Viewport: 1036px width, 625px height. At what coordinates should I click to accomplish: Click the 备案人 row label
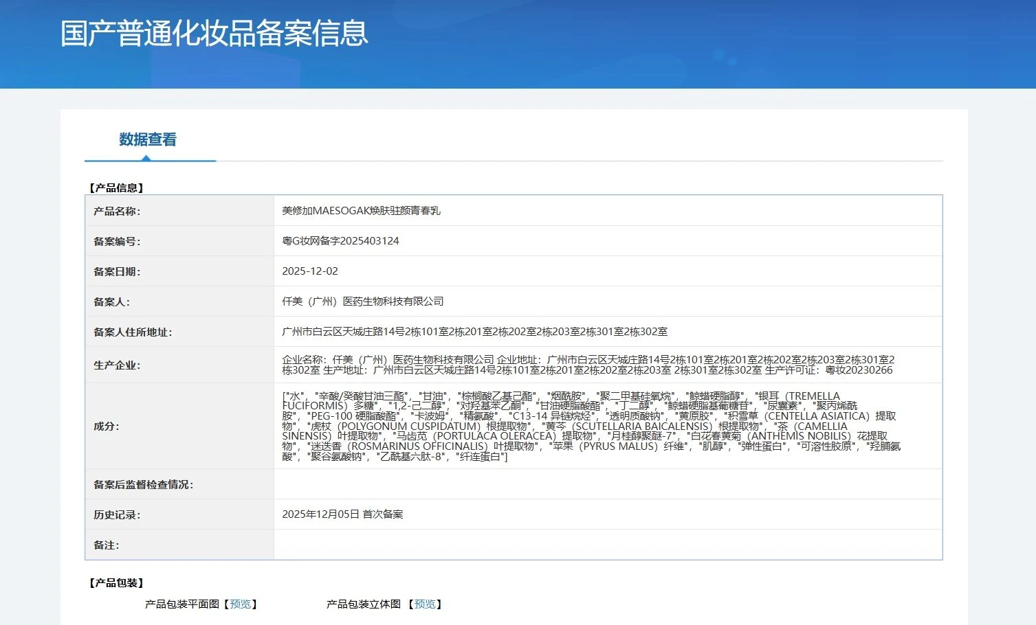point(111,302)
